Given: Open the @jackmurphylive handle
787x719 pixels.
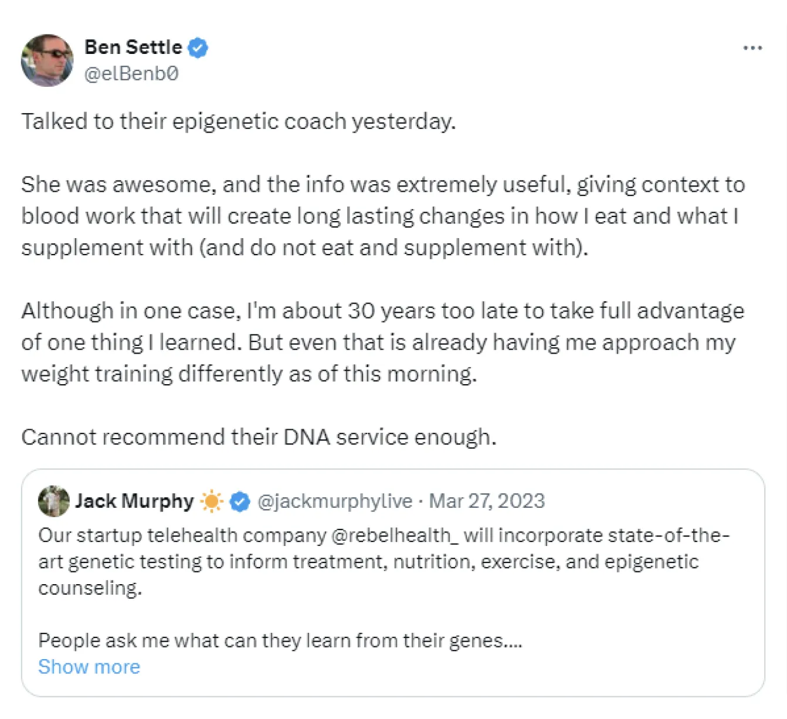Looking at the screenshot, I should [335, 501].
